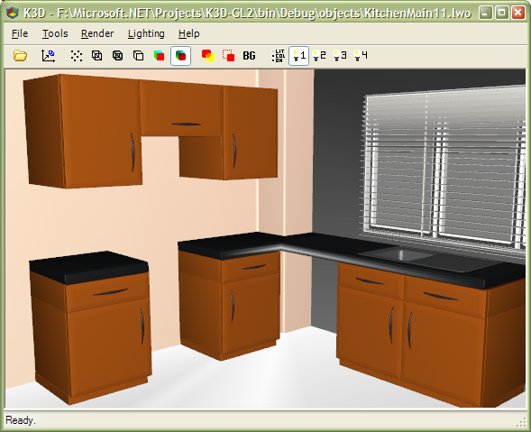Select plain outlined cube render icon

[139, 56]
